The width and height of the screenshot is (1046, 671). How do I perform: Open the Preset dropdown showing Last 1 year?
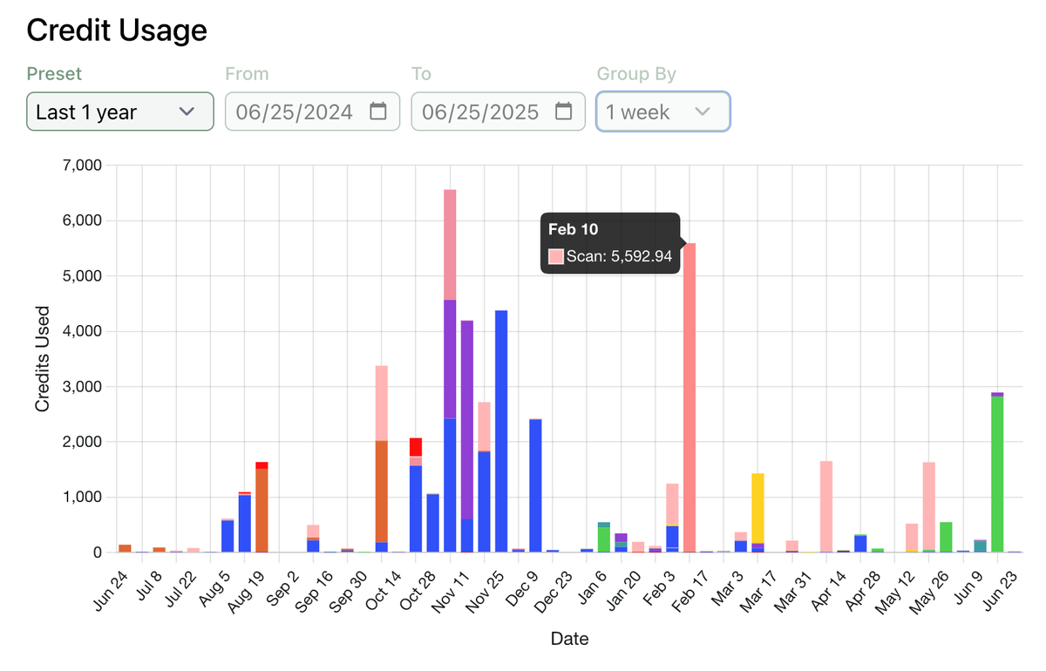pyautogui.click(x=119, y=112)
